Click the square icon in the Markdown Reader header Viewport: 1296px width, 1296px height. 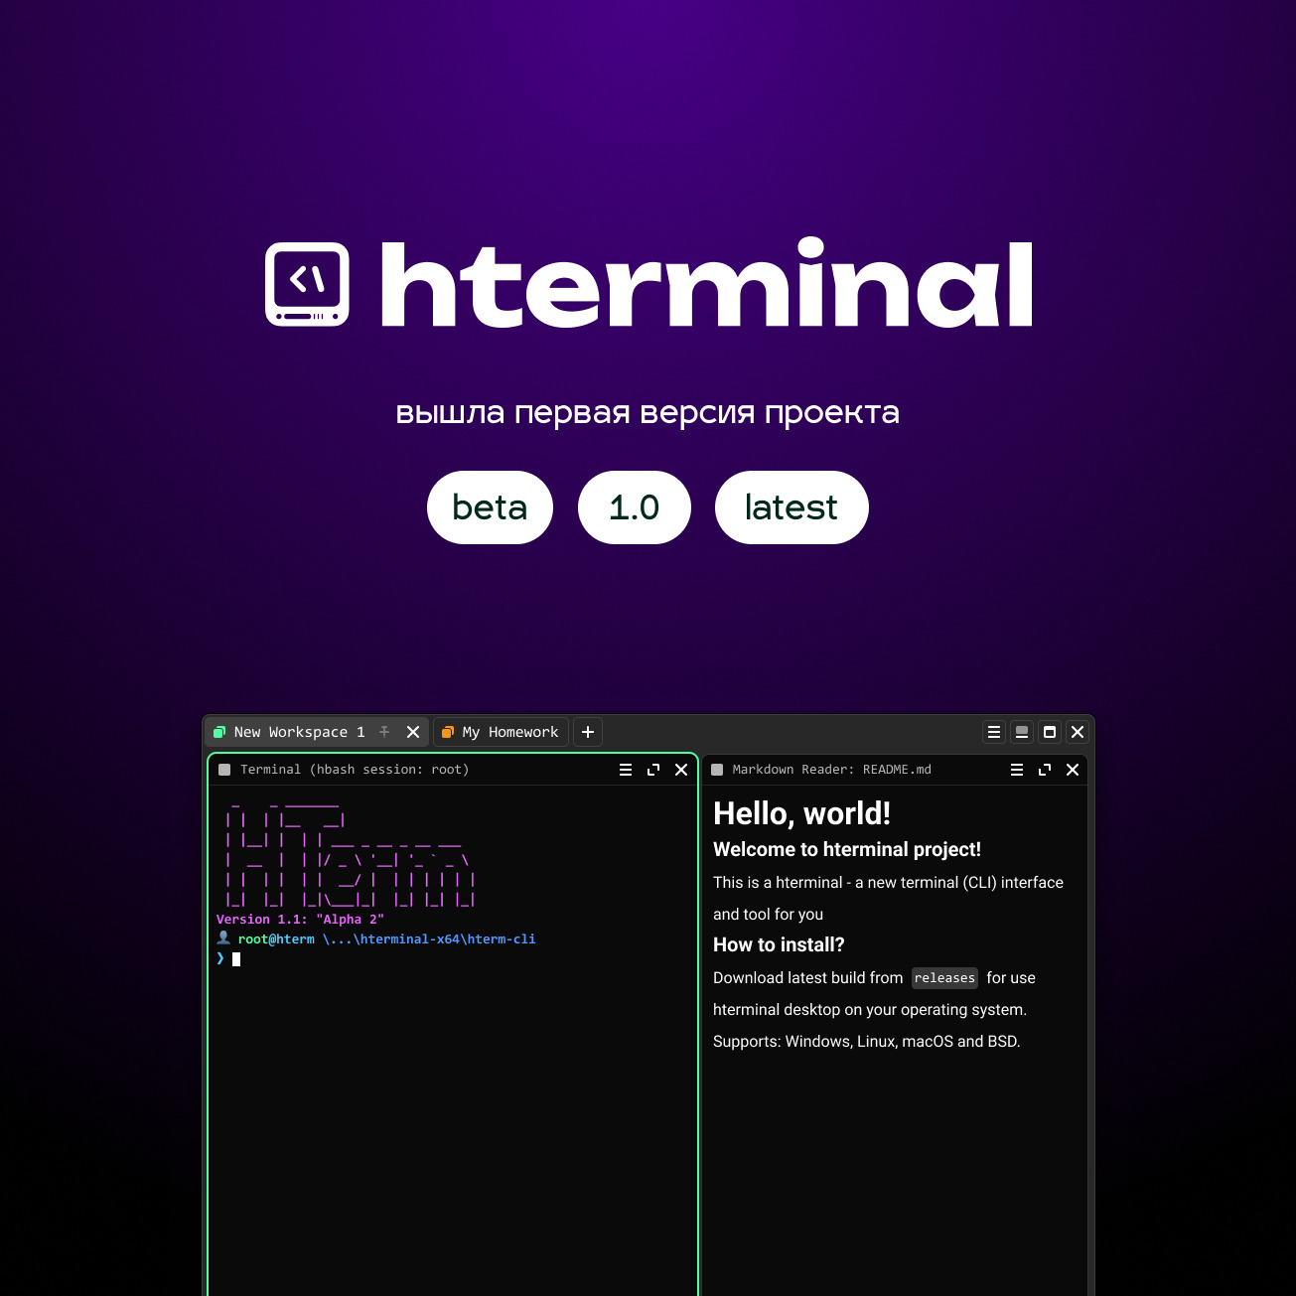point(717,770)
